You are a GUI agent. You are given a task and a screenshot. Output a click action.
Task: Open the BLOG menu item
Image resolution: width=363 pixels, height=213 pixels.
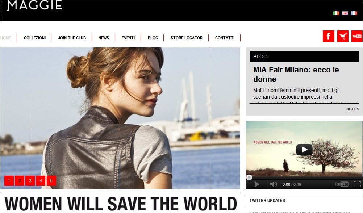(153, 38)
